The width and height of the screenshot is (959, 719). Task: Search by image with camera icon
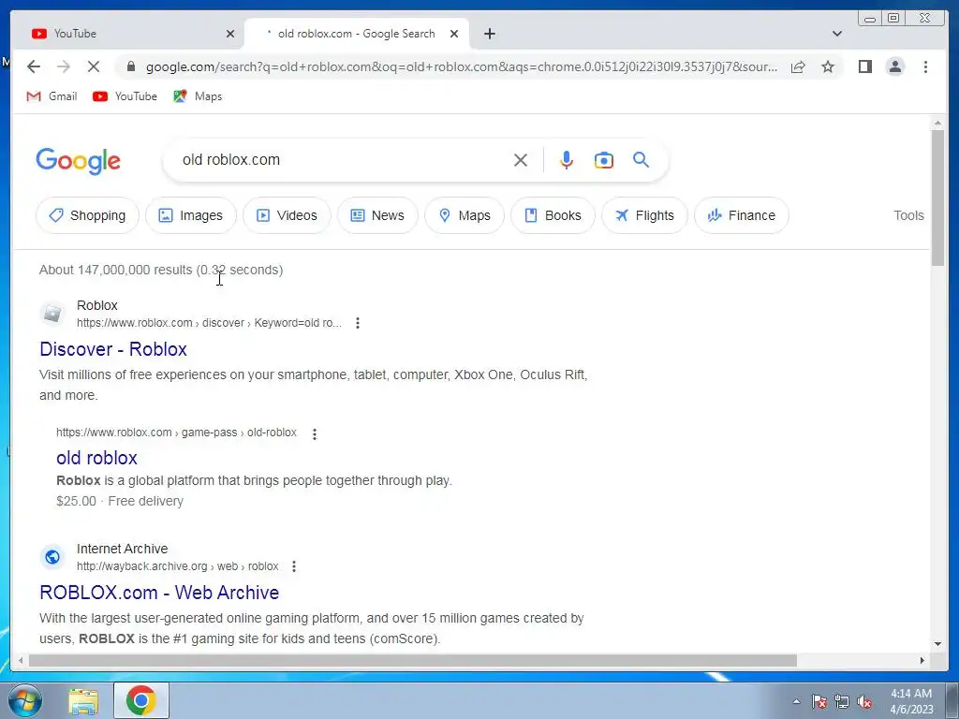point(604,160)
